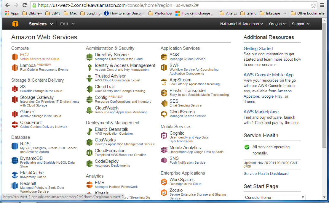Image resolution: width=329 pixels, height=203 pixels.
Task: Click the Redshift icon
Action: 15,186
